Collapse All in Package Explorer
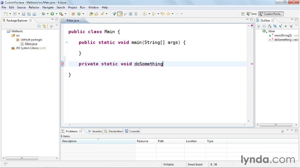This screenshot has width=300, height=168. point(39,26)
